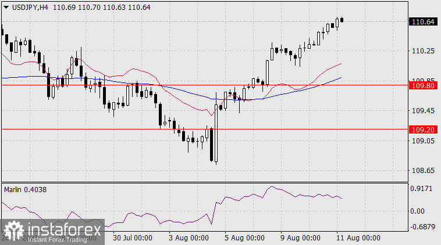This screenshot has width=441, height=245.
Task: Select the latest candlestick near 110.64
Action: (x=342, y=20)
